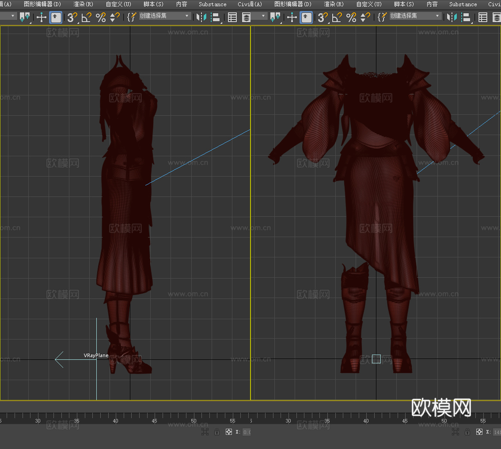This screenshot has width=501, height=449.
Task: Click the X coordinate field, side-view status bar
Action: point(247,432)
